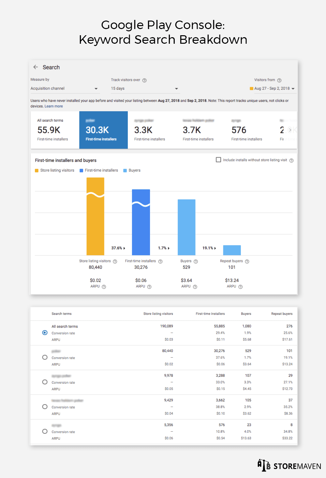Click the Store listing visitors legend swatch
This screenshot has width=326, height=478.
37,170
